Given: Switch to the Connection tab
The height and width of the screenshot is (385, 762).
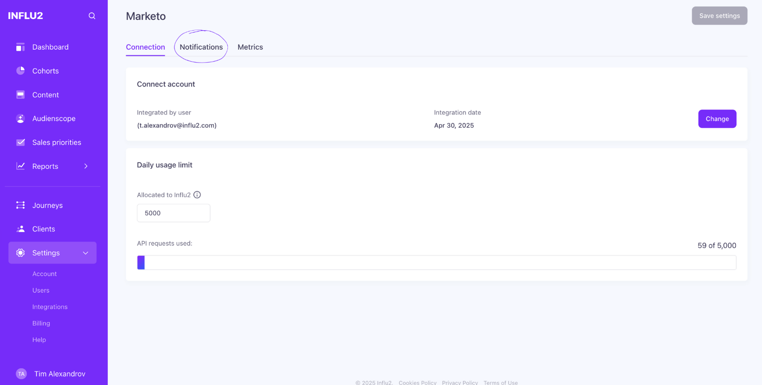Looking at the screenshot, I should [x=145, y=47].
